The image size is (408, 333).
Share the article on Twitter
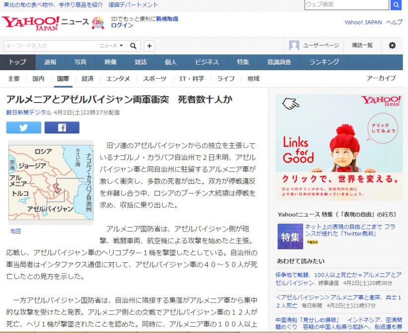[x=24, y=127]
